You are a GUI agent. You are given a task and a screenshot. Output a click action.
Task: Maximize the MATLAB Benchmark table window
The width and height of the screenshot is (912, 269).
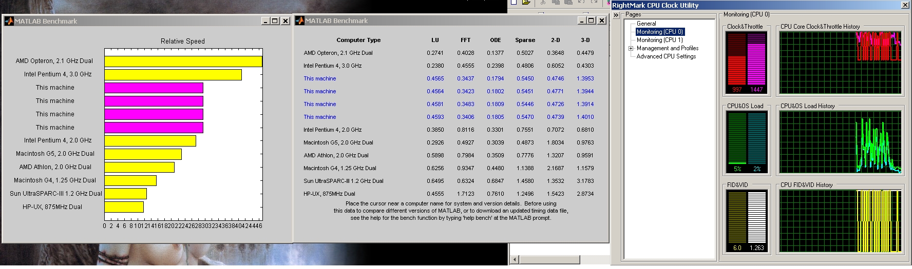point(591,20)
